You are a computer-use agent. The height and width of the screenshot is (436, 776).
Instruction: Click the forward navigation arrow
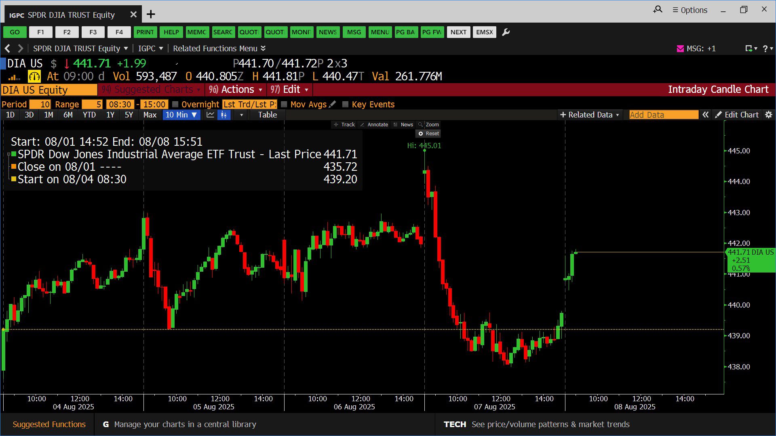click(x=20, y=48)
